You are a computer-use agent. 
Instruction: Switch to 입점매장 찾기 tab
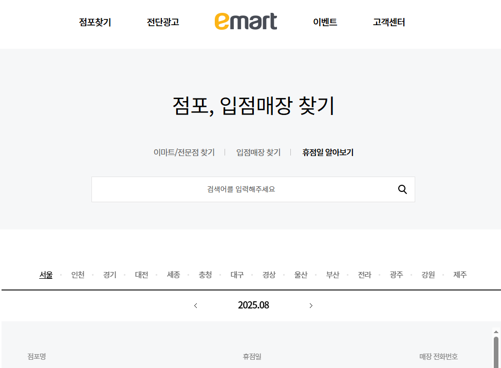point(258,152)
